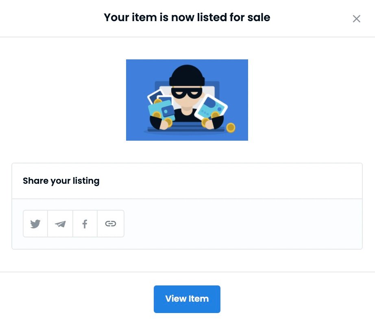
Task: Share the listing on Facebook
Action: 85,224
